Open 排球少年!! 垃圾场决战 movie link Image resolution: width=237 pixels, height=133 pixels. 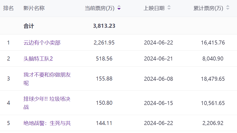(47, 99)
